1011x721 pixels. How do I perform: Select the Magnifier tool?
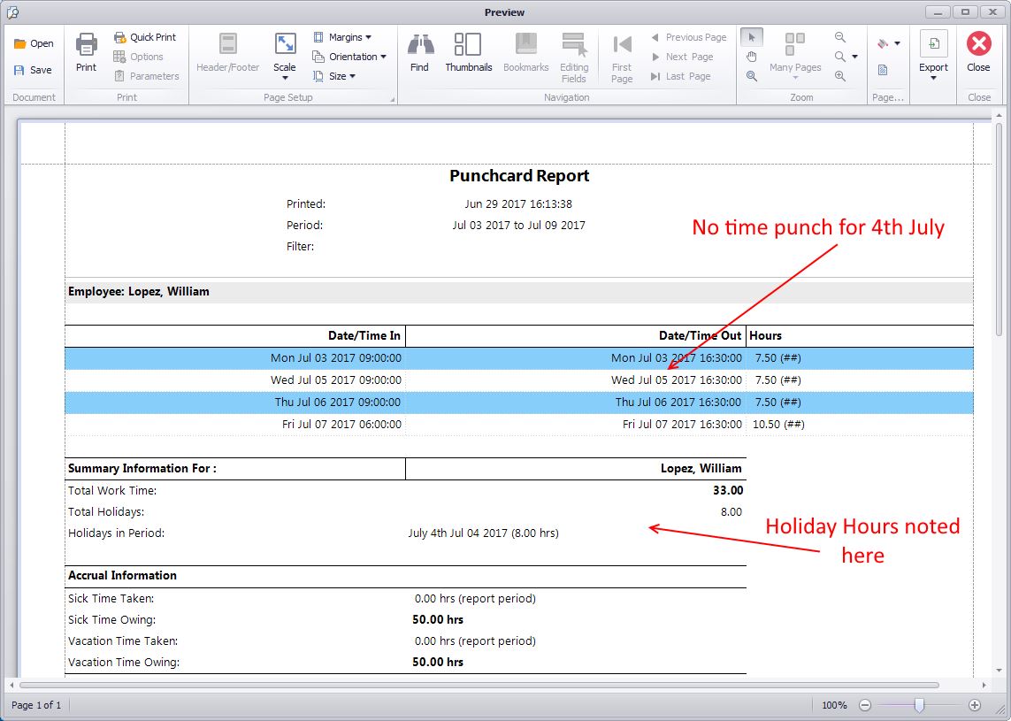pos(752,76)
